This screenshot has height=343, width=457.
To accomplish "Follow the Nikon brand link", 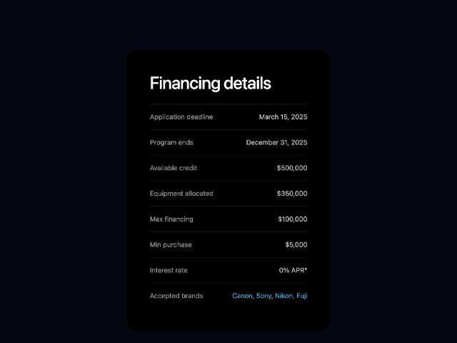I will click(x=284, y=296).
